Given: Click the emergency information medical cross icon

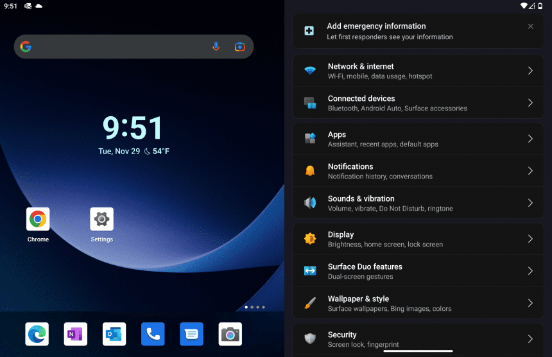Looking at the screenshot, I should [x=309, y=31].
